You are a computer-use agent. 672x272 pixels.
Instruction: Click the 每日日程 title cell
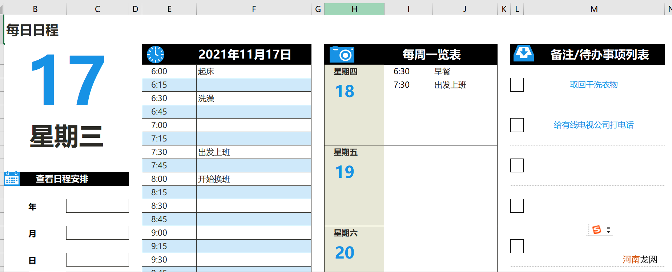[x=32, y=30]
